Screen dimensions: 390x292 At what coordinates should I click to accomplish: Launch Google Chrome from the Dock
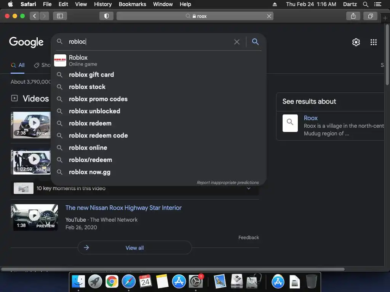[112, 282]
